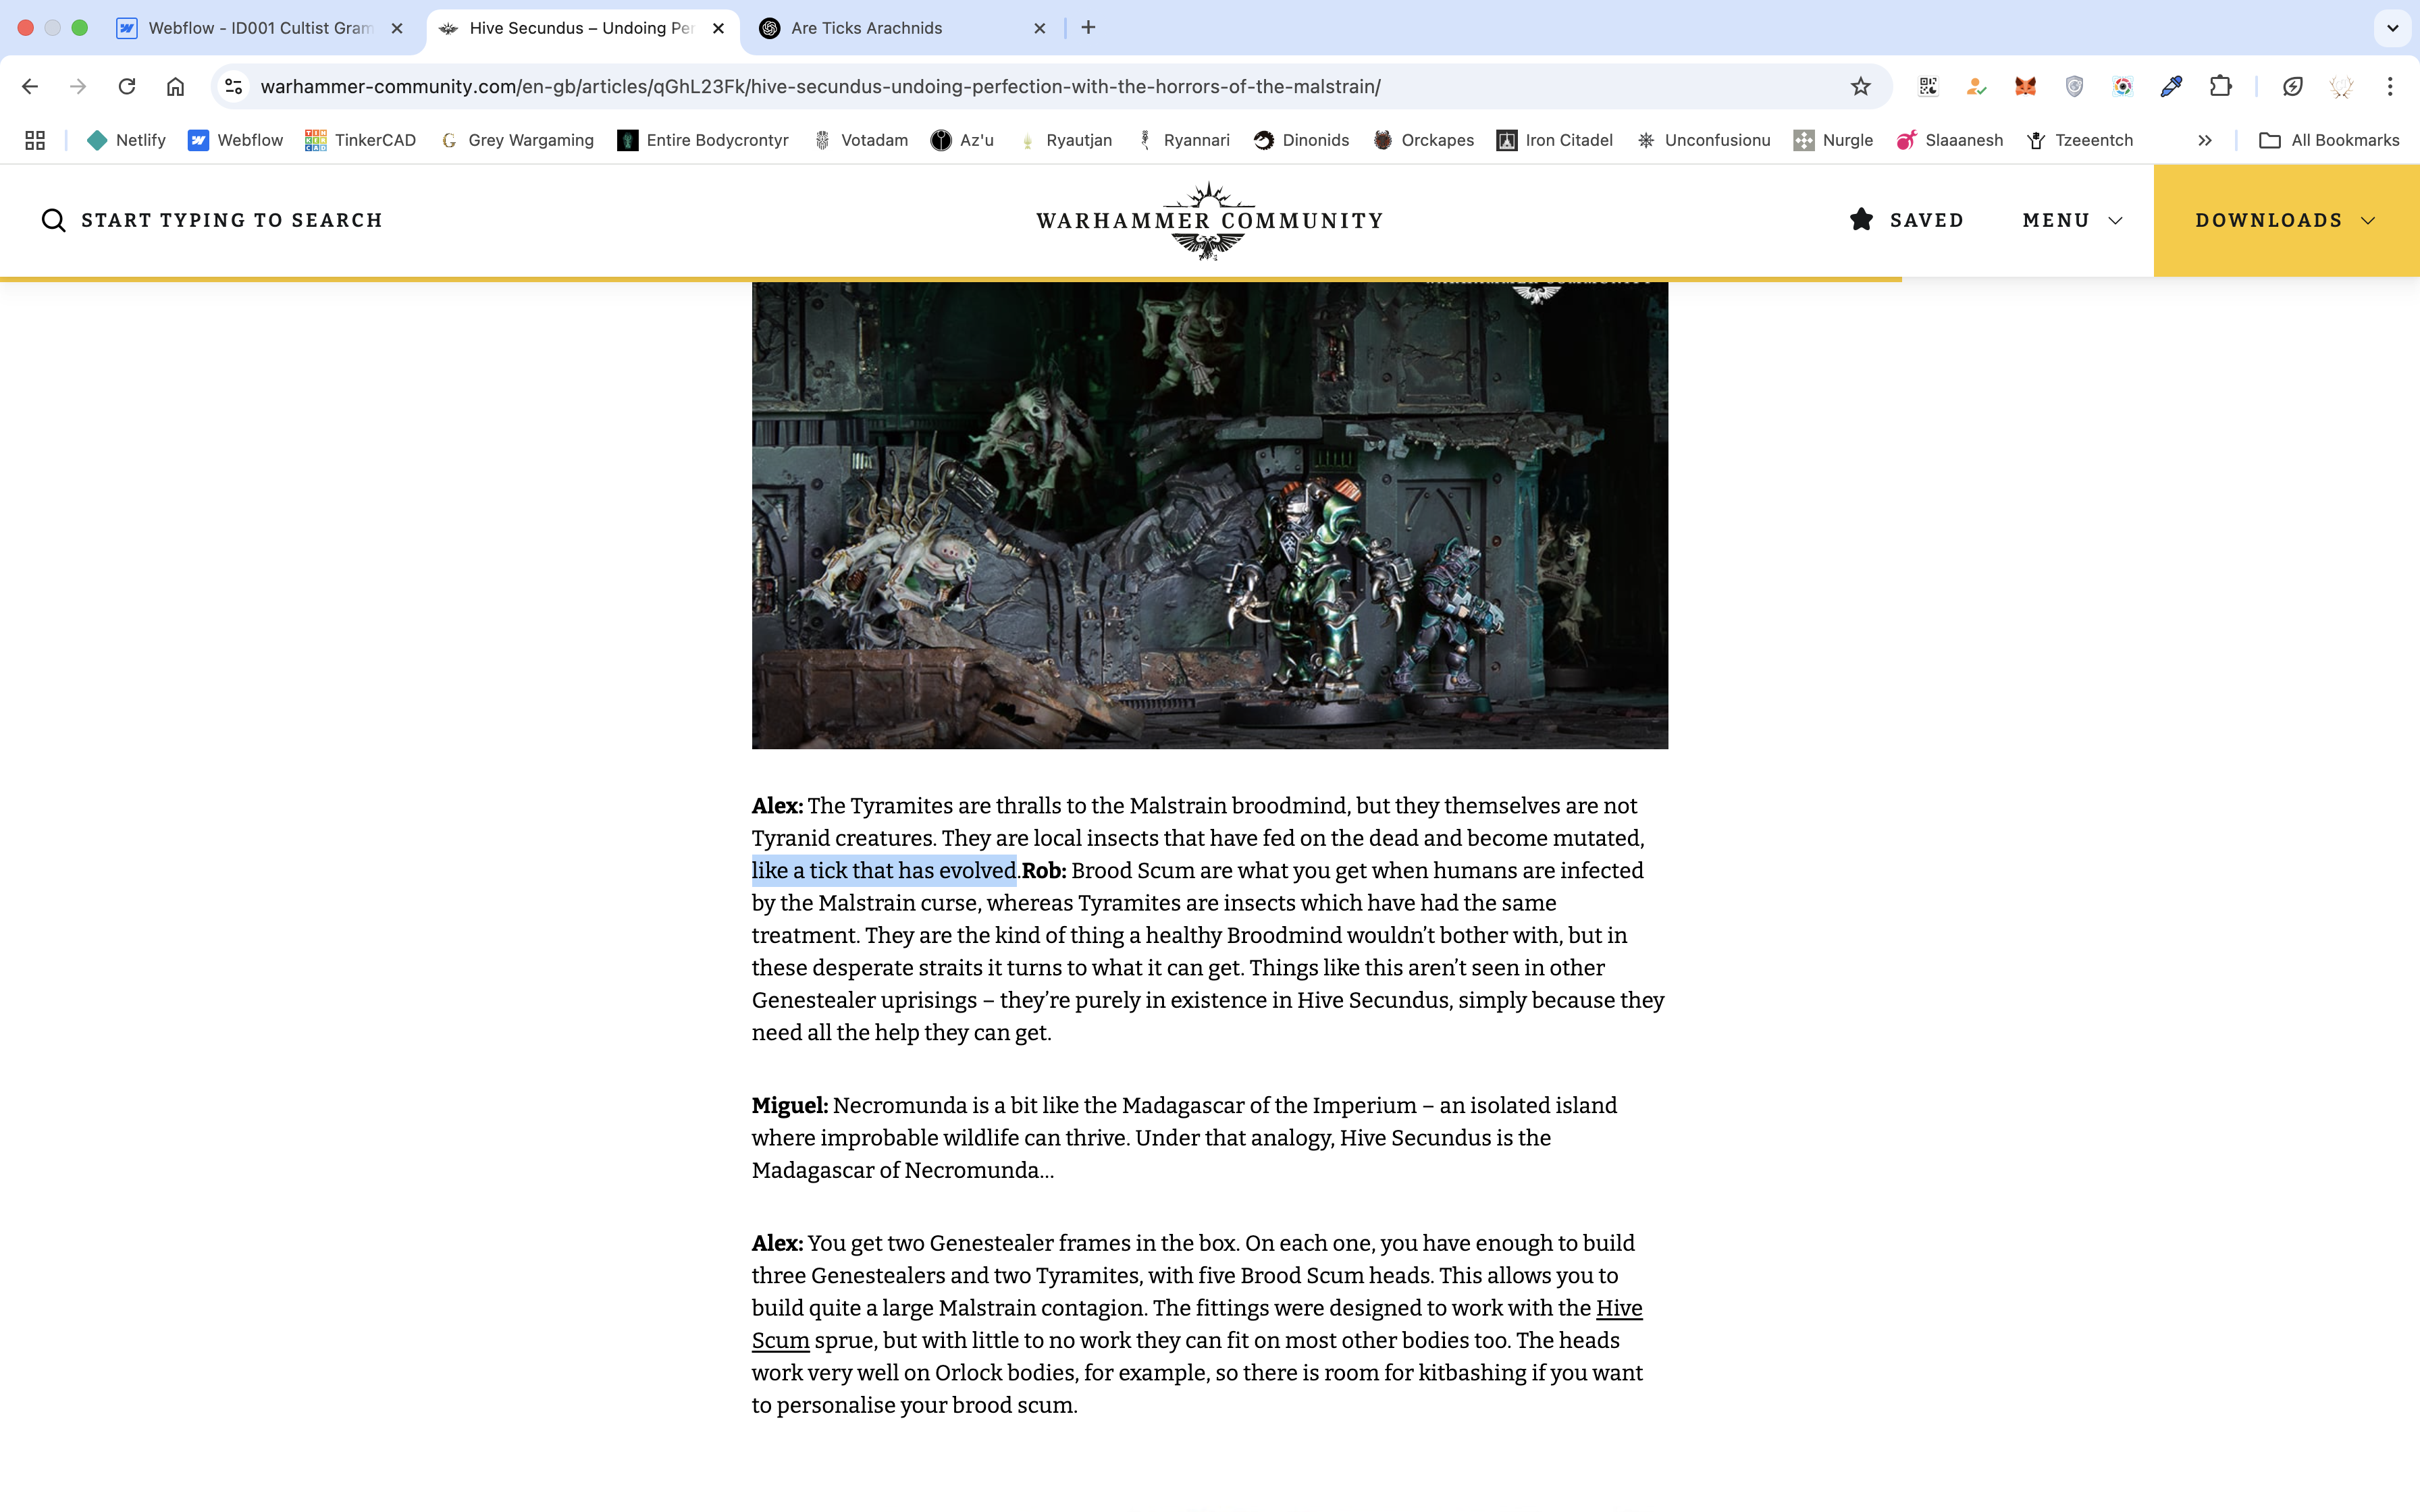
Task: Open the Chrome extensions puzzle icon
Action: point(2220,86)
